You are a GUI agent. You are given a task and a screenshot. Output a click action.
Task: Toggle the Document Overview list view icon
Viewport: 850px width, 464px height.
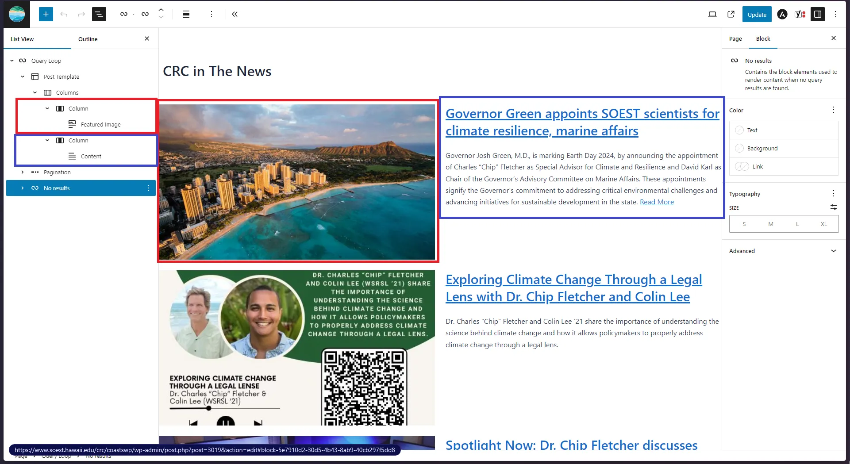99,14
